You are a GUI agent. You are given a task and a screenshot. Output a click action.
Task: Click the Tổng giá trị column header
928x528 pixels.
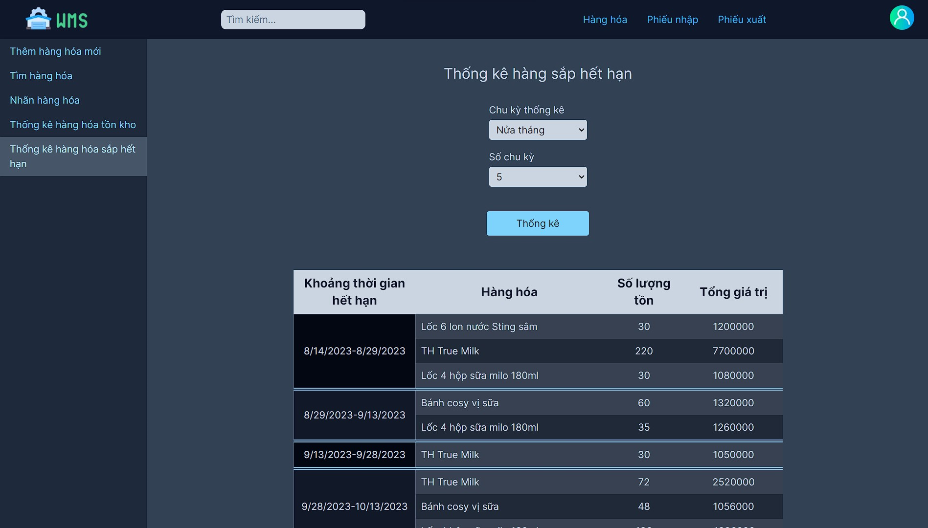point(733,292)
